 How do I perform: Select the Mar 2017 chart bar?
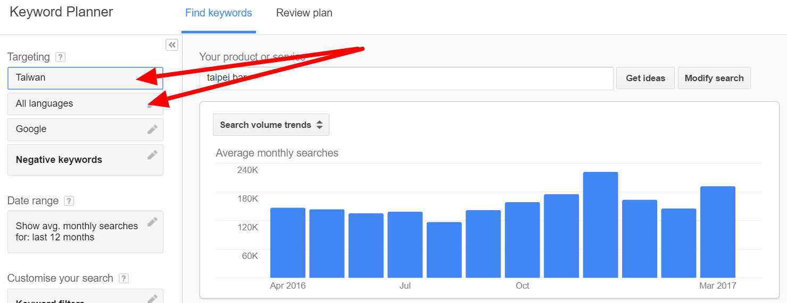pyautogui.click(x=718, y=232)
